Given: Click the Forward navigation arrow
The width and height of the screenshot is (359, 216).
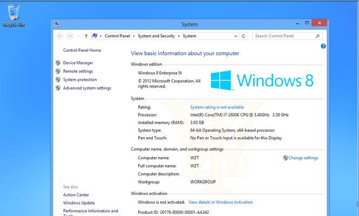Looking at the screenshot, I should (x=70, y=36).
